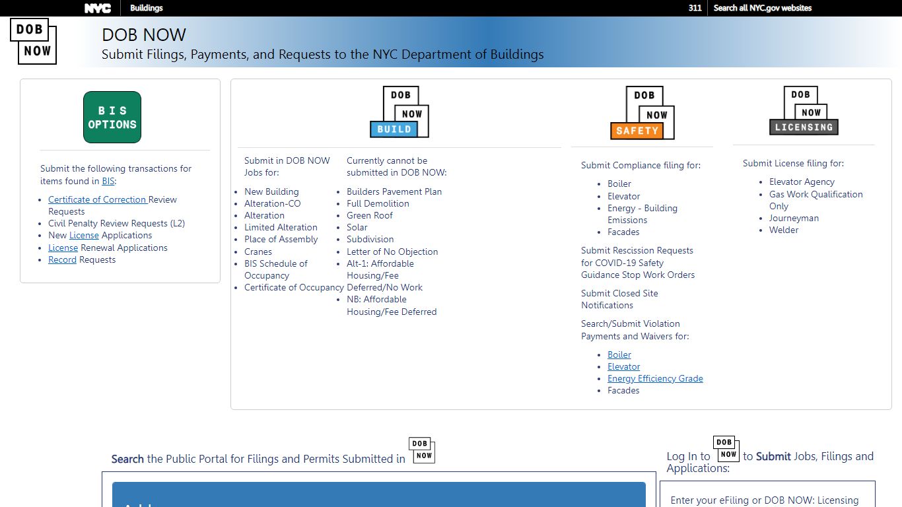
Task: Click the Alt-1: Affordable Housing item
Action: (384, 275)
